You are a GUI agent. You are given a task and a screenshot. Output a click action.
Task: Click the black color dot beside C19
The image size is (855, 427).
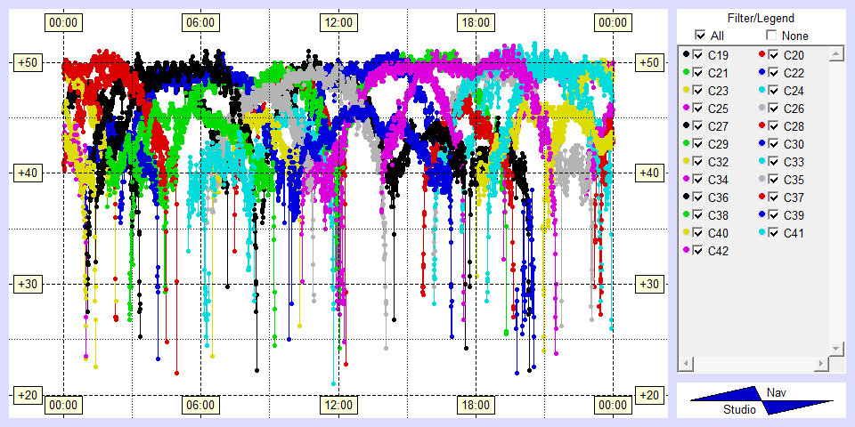pos(686,55)
